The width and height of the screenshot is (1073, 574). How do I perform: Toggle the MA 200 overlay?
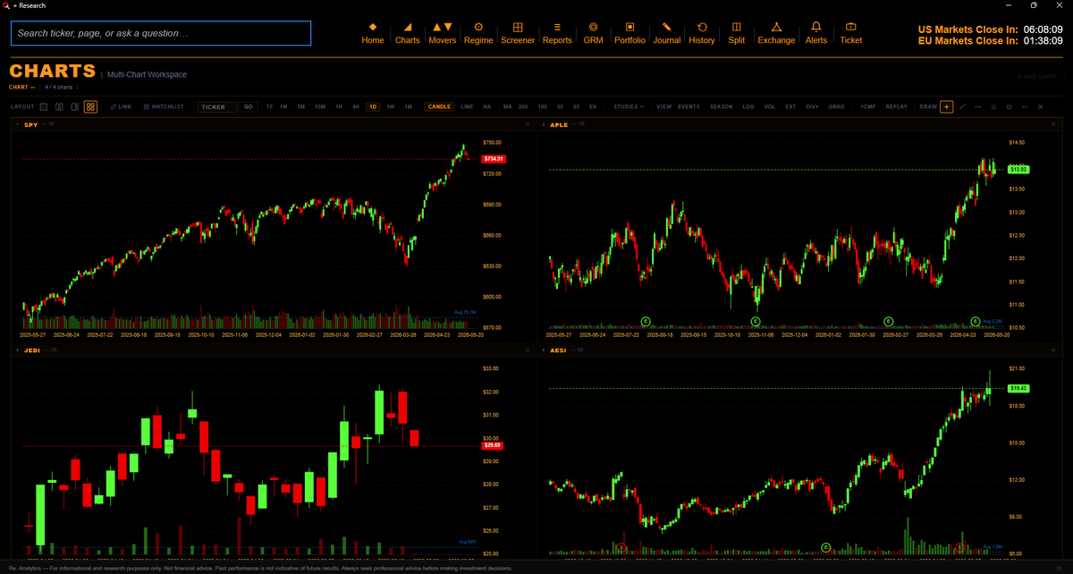point(523,106)
